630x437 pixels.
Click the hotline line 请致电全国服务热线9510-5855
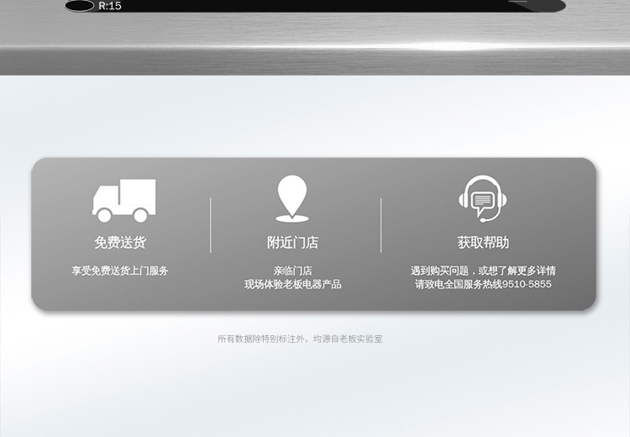coord(483,284)
